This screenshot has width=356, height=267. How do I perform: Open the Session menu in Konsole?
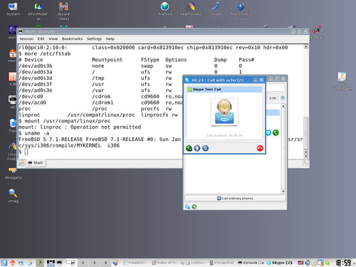[x=26, y=38]
